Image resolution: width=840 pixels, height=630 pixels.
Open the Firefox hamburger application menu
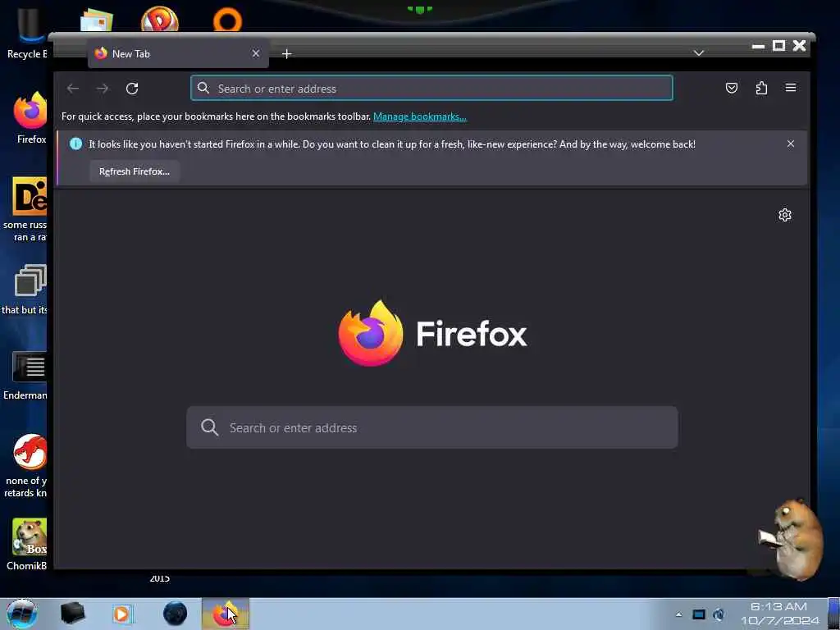(791, 88)
